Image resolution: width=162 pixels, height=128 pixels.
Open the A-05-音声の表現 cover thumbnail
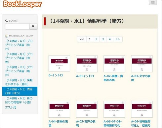tap(87, 109)
